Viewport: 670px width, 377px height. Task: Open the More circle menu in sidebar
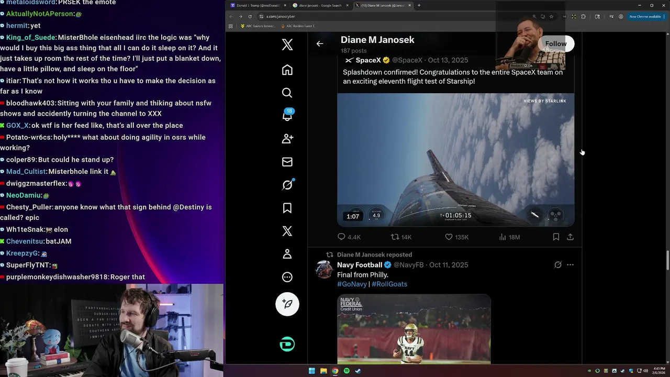point(287,277)
